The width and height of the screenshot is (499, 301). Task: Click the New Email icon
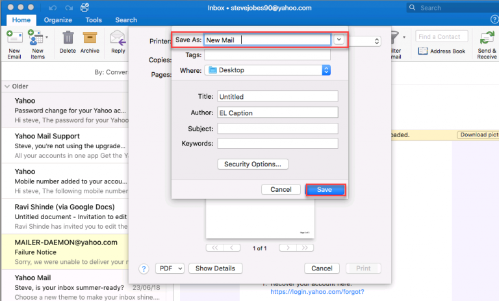click(x=15, y=38)
